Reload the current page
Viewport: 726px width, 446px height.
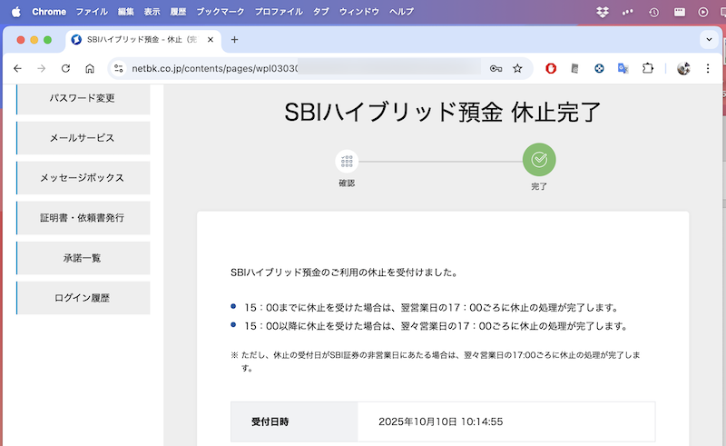pyautogui.click(x=65, y=68)
